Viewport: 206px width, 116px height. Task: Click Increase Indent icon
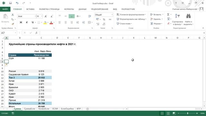click(x=84, y=23)
